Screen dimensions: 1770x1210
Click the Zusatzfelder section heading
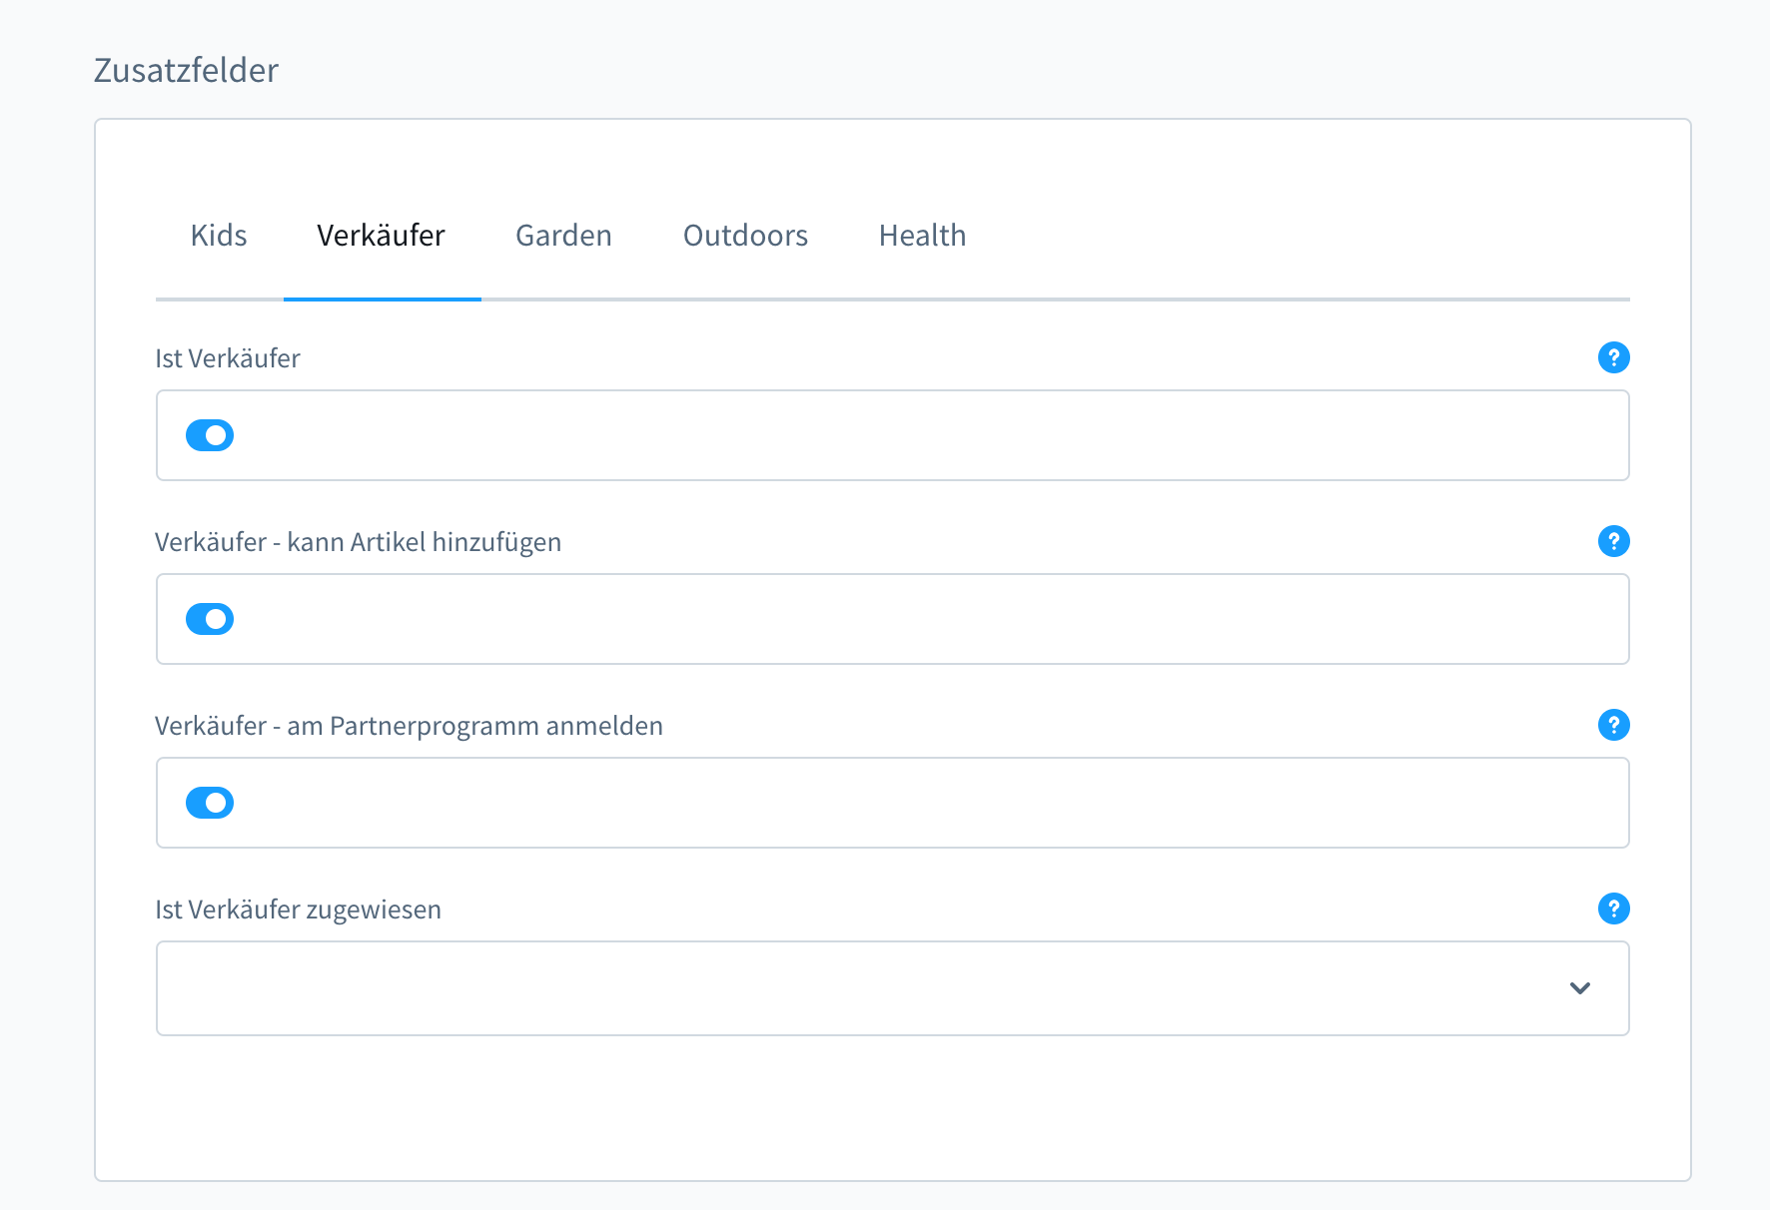pos(186,70)
